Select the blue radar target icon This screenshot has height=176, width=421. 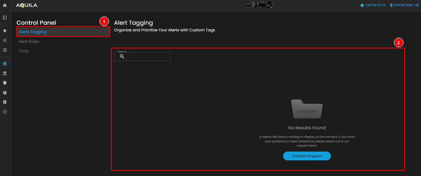[5, 64]
